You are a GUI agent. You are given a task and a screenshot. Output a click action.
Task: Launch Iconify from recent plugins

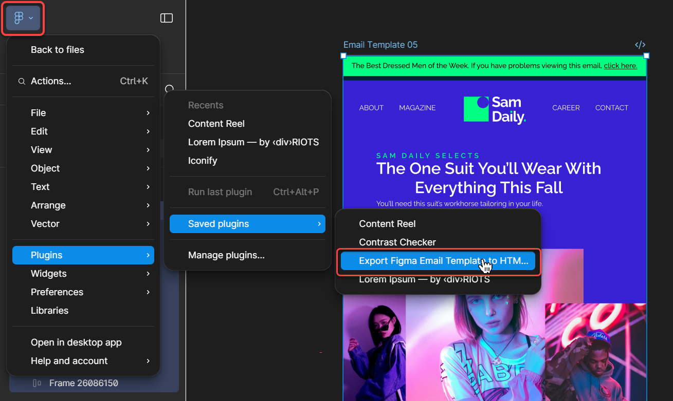pos(203,161)
